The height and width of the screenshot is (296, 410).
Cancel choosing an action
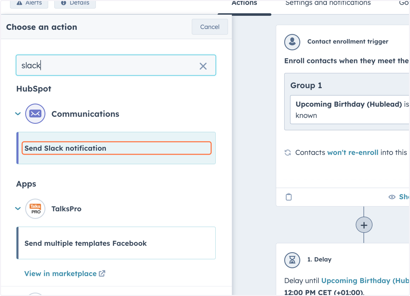[210, 27]
